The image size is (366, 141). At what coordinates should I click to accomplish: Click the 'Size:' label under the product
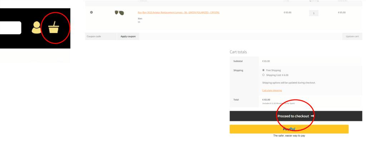point(140,19)
